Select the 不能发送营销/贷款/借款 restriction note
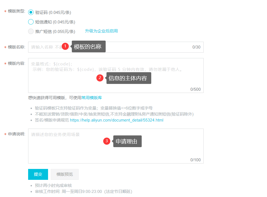 click(114, 114)
